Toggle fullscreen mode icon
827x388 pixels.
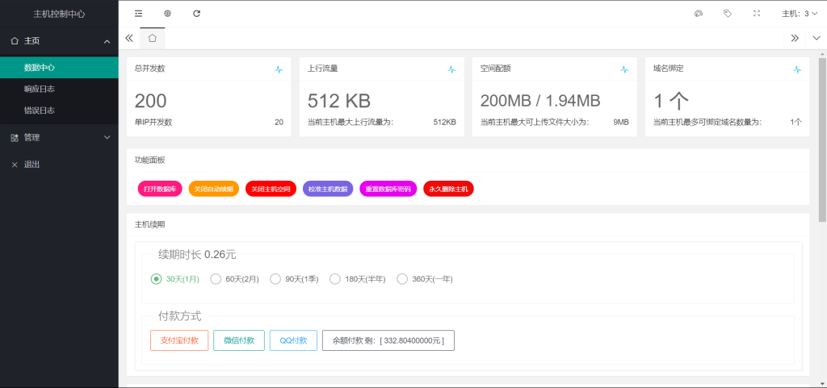tap(757, 14)
